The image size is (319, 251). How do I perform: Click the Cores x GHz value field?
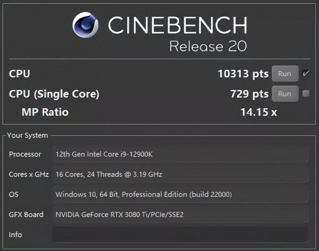click(x=181, y=175)
